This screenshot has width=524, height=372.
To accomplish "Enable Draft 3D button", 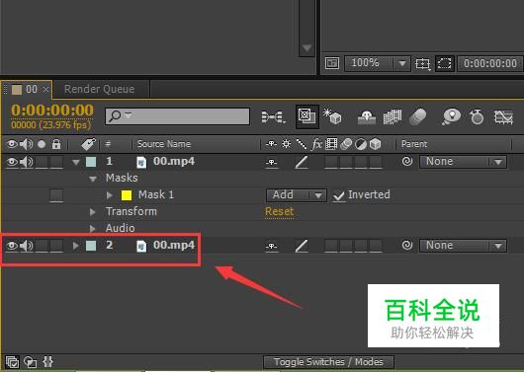I will 332,116.
